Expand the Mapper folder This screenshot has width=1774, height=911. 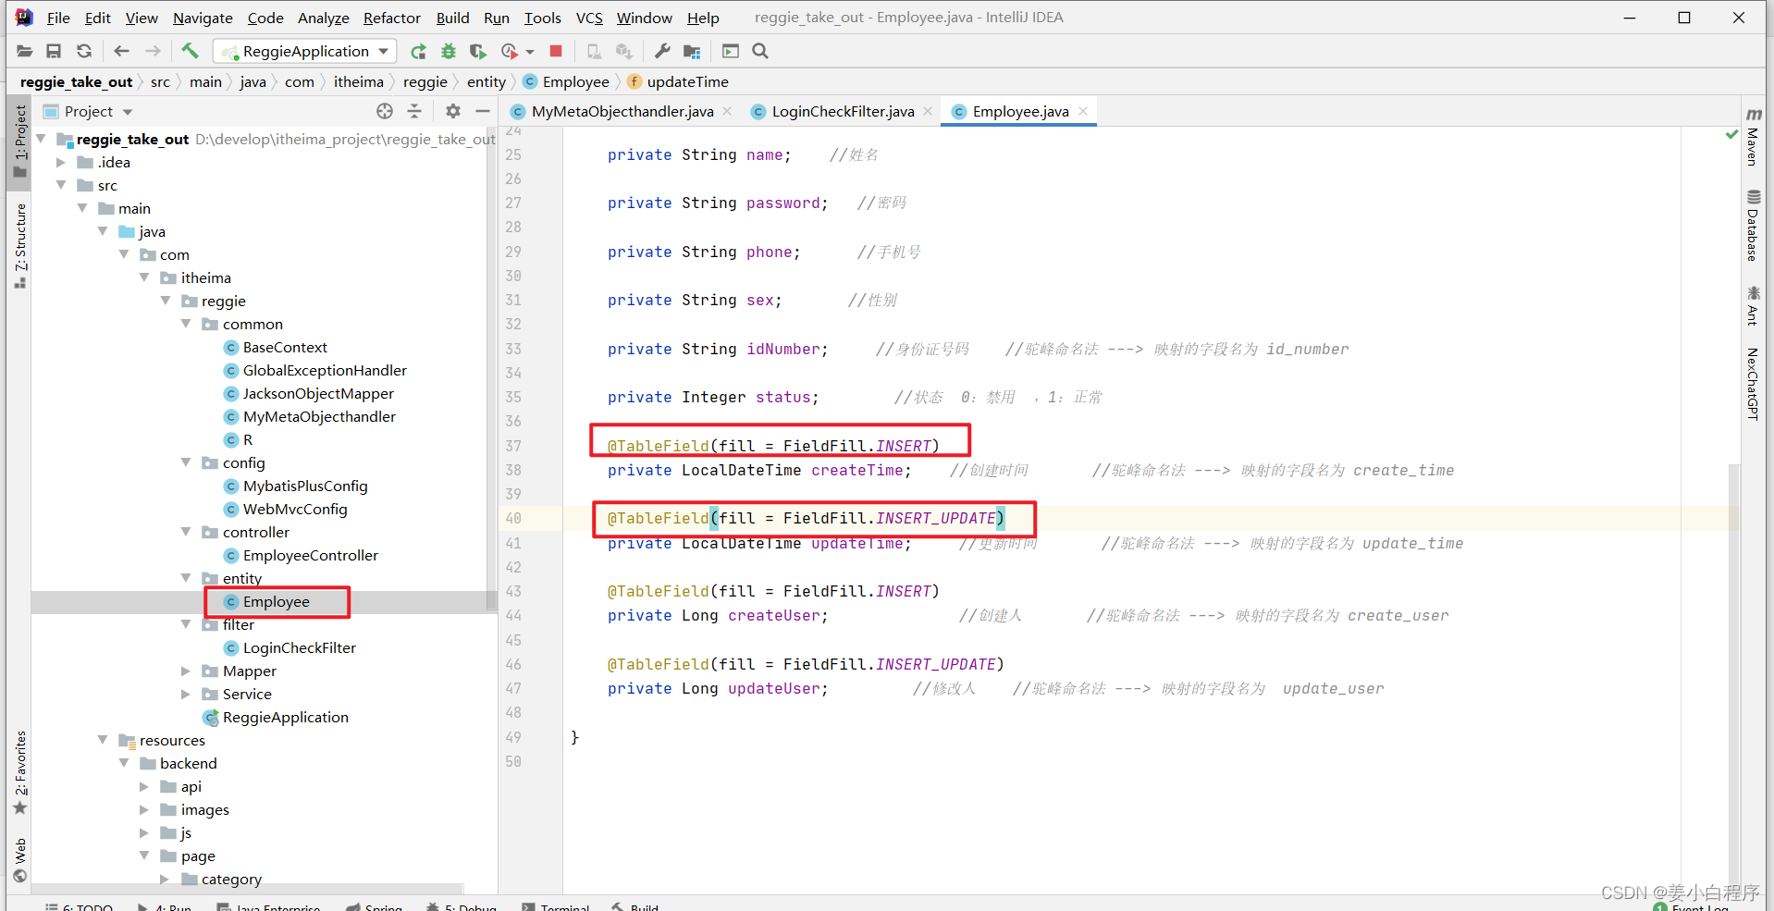pos(186,671)
